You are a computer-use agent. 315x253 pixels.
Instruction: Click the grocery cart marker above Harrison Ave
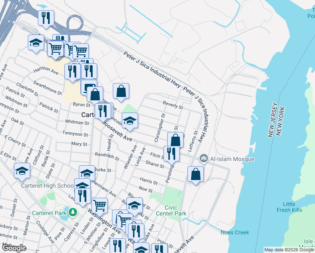(55, 48)
